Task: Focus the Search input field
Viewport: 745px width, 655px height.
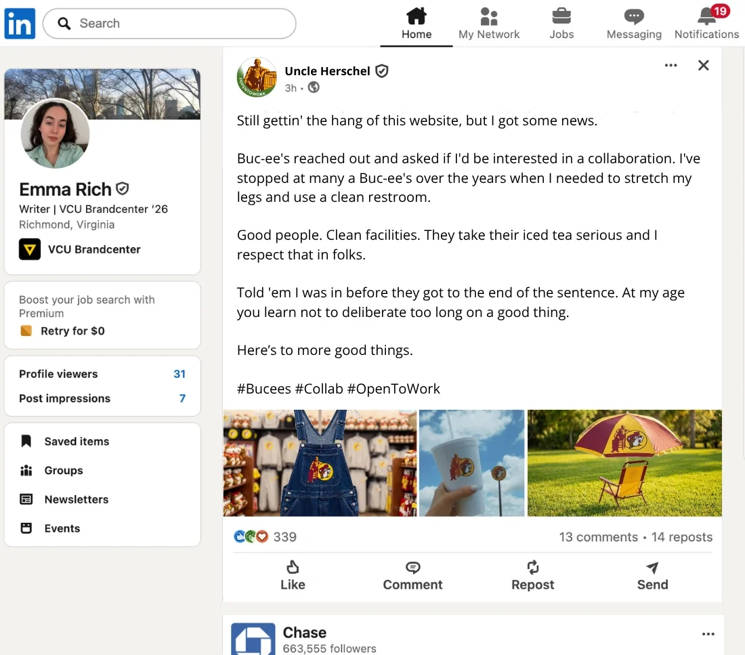Action: (169, 23)
